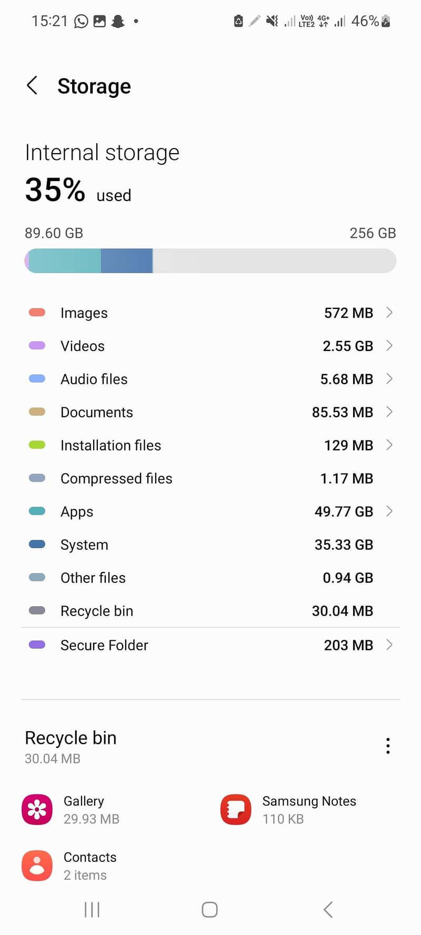Tap the back arrow beside Storage
Screen dimensions: 421x935
(x=32, y=85)
